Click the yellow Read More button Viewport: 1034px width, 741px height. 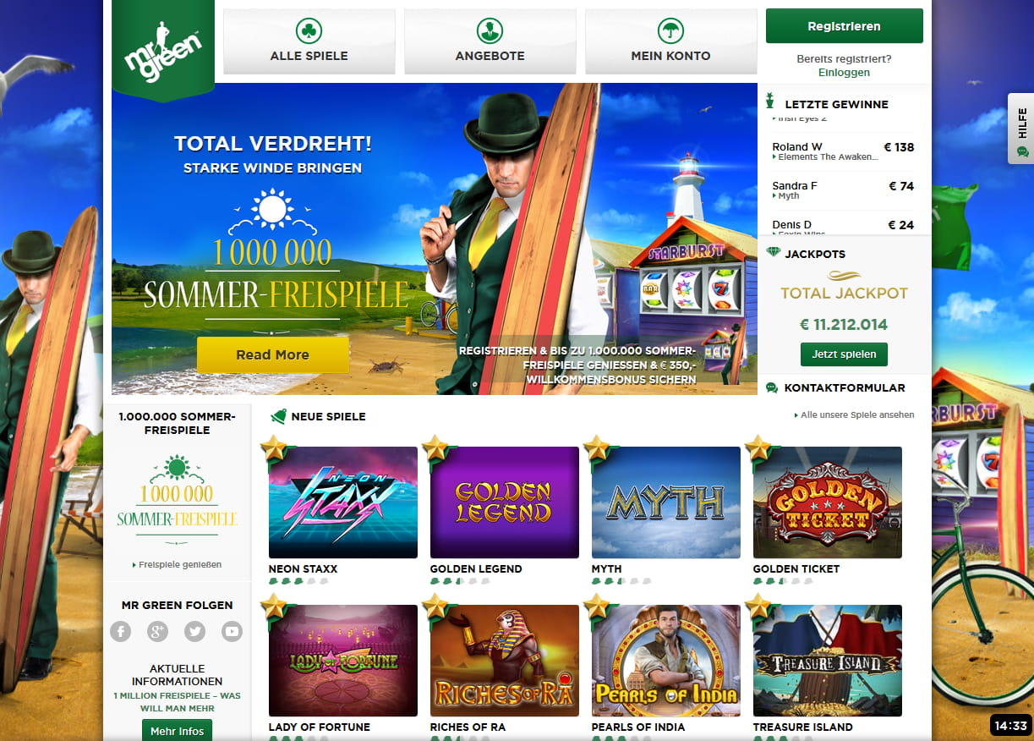pyautogui.click(x=272, y=354)
